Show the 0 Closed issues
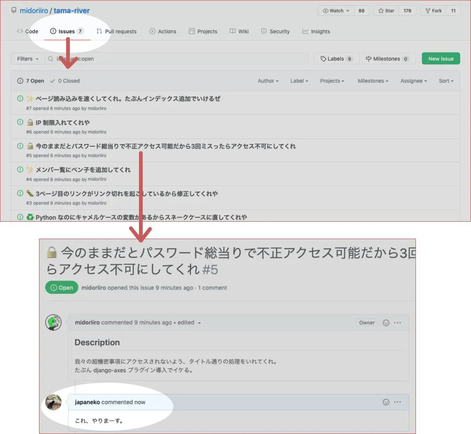This screenshot has width=471, height=434. point(65,81)
